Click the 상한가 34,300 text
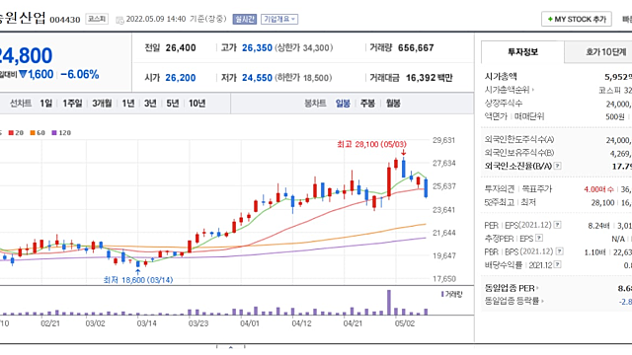The width and height of the screenshot is (632, 355). 304,48
